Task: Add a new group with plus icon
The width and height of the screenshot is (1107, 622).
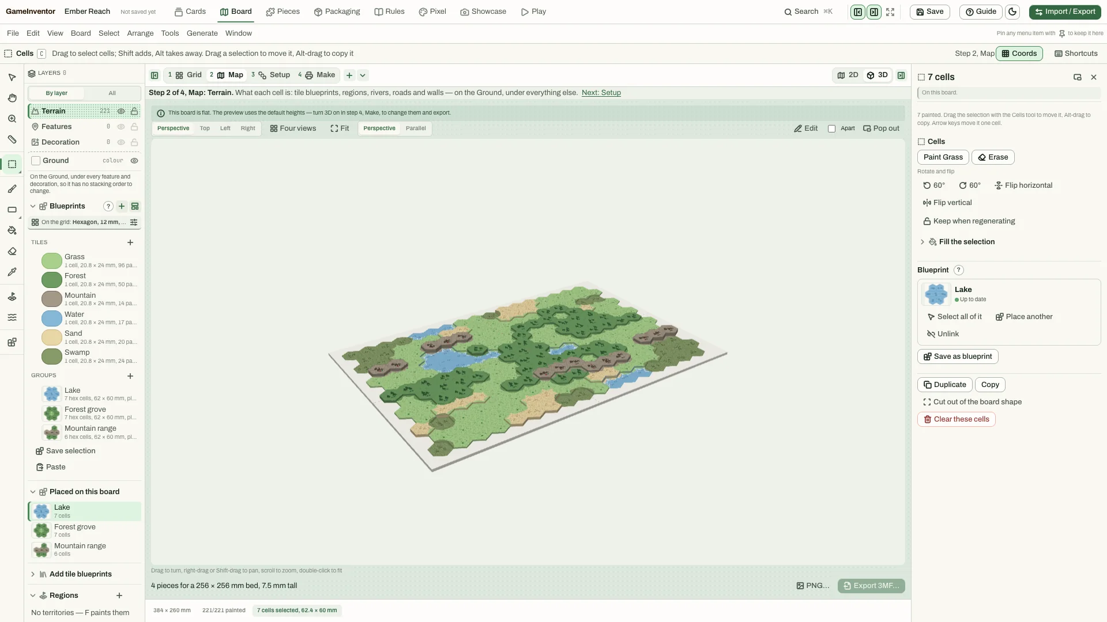Action: click(x=130, y=376)
